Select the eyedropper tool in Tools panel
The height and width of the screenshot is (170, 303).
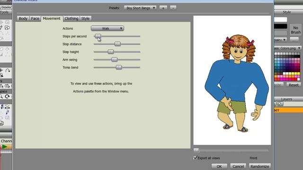8,112
